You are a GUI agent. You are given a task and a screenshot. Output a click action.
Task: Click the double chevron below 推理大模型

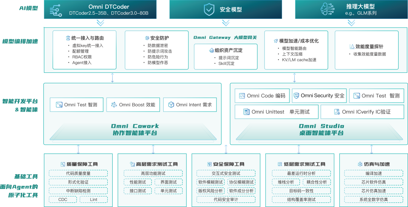tap(351, 23)
